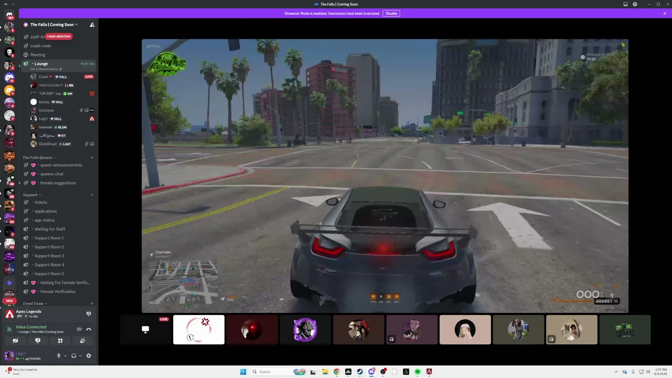Disable Streamer Mode from the notice bar
Screen dimensions: 672x378
(391, 13)
